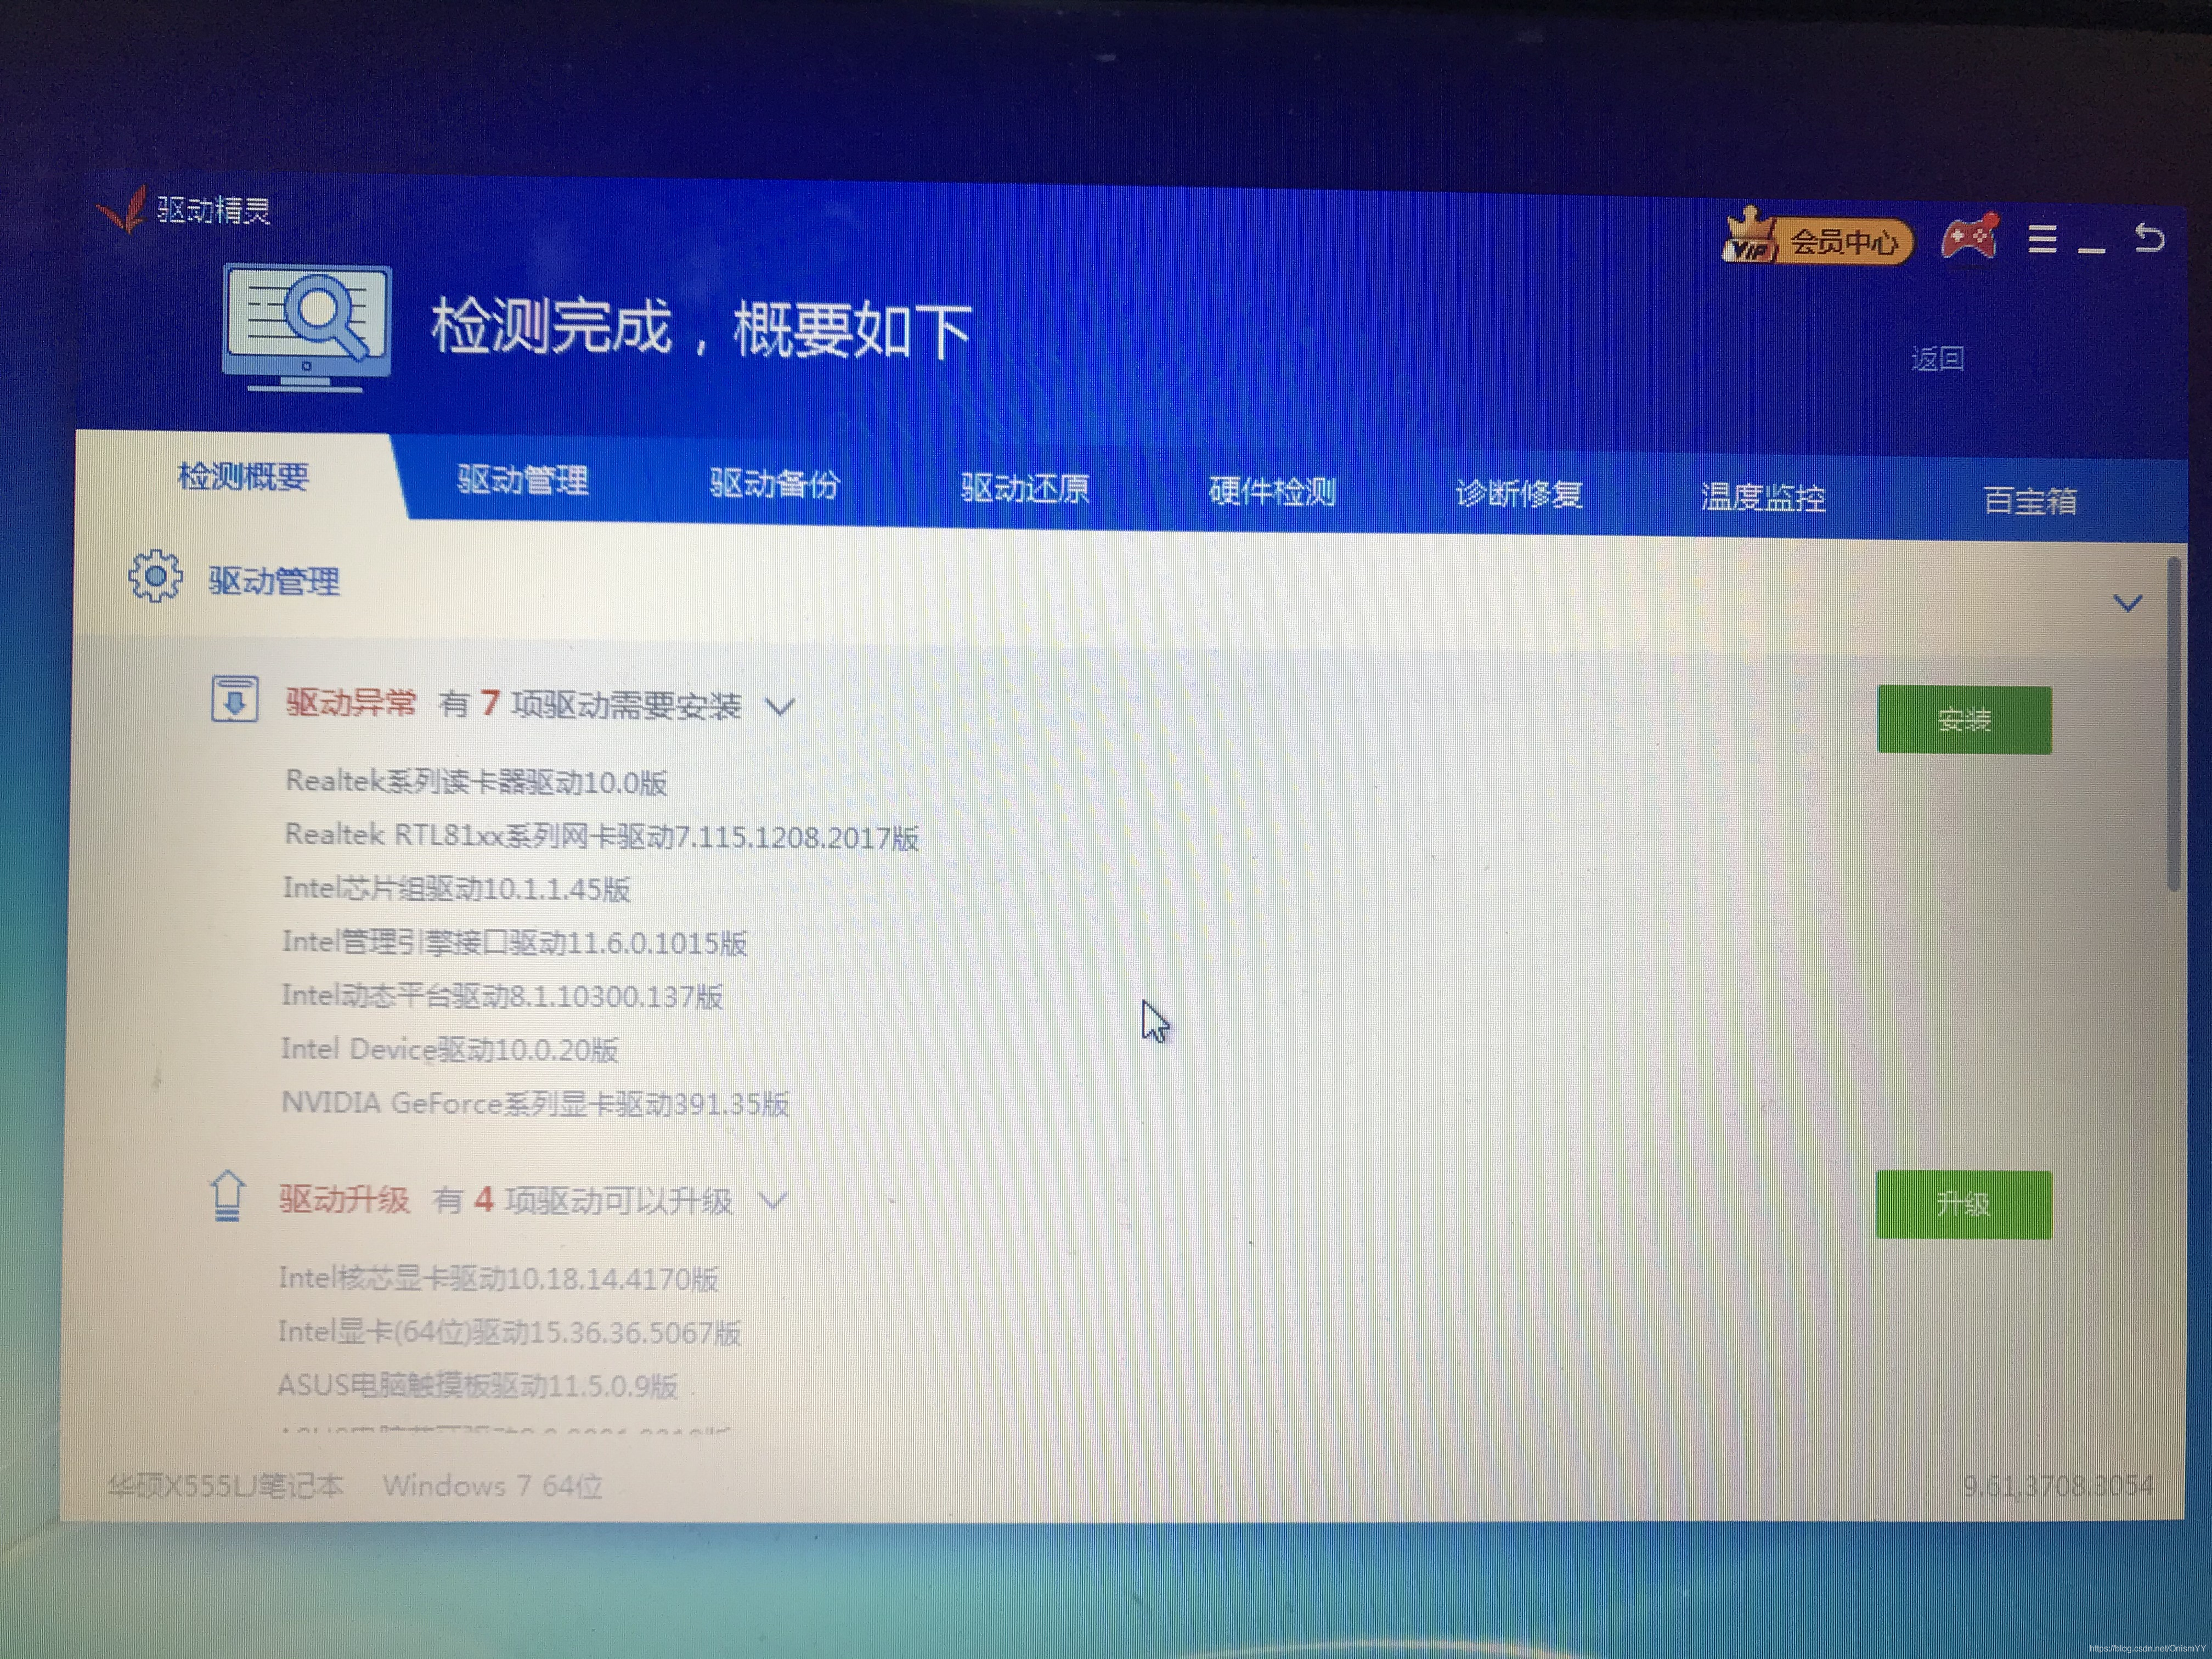The width and height of the screenshot is (2212, 1659).
Task: Click the download icon beside 驱动异常
Action: pos(234,699)
